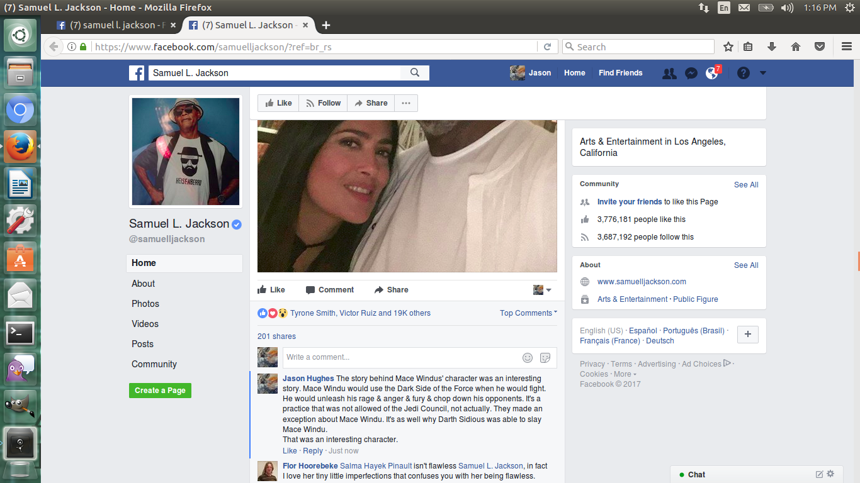860x483 pixels.
Task: Click the Facebook search magnifier button
Action: pos(415,73)
